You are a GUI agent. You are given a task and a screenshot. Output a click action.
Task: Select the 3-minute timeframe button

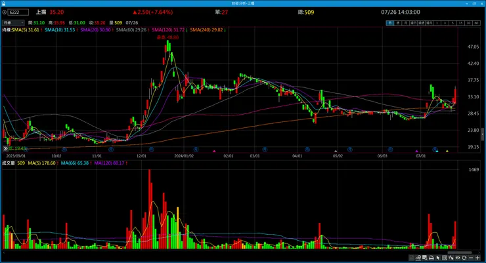[x=445, y=23]
